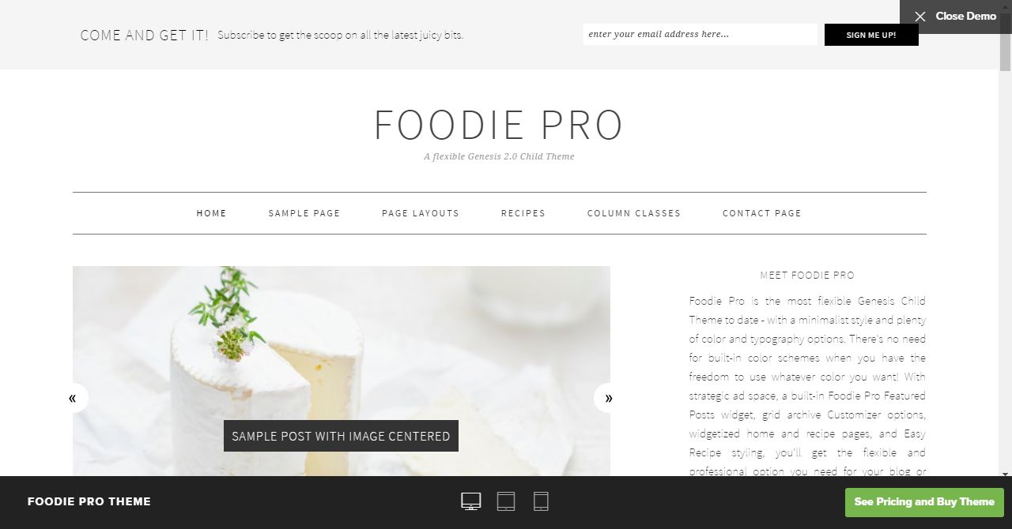Switch to mobile phone preview icon
Viewport: 1012px width, 529px height.
[x=541, y=501]
